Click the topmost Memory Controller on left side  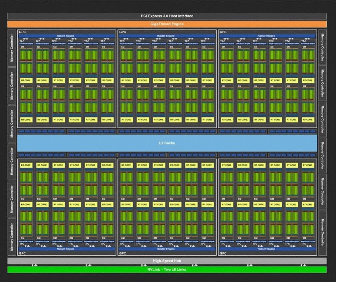pos(12,48)
